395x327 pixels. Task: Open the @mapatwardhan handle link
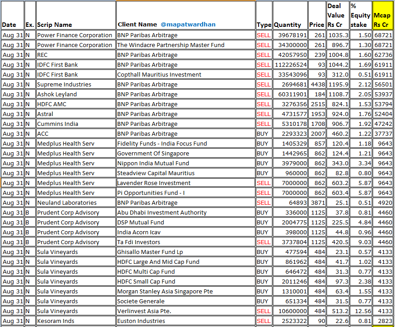[188, 25]
